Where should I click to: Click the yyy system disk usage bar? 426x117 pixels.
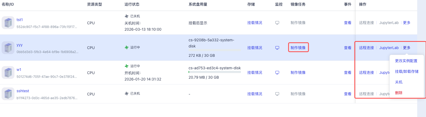click(214, 50)
